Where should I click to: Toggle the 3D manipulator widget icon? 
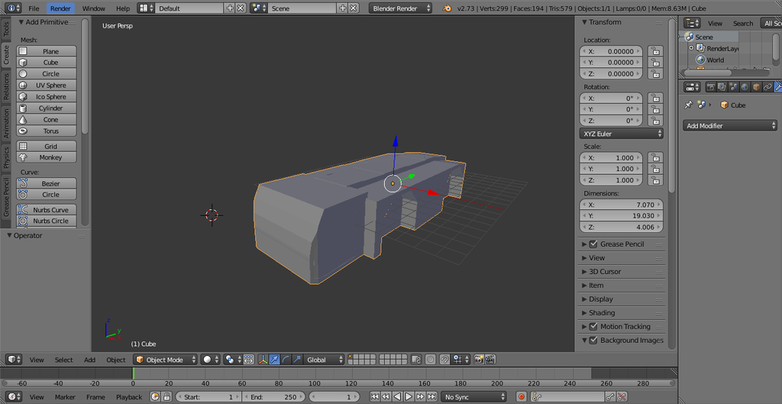click(x=263, y=360)
